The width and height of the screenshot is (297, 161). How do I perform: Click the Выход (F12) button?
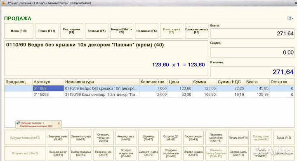point(283,138)
